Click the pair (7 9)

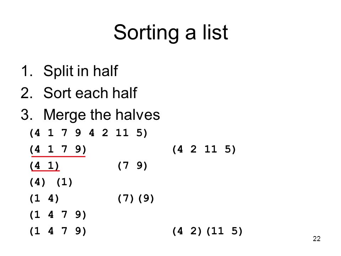pyautogui.click(x=132, y=166)
